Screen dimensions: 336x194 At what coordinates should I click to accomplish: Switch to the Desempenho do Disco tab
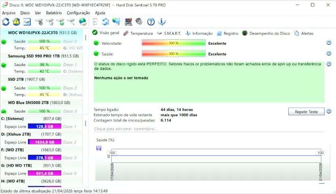click(x=266, y=33)
